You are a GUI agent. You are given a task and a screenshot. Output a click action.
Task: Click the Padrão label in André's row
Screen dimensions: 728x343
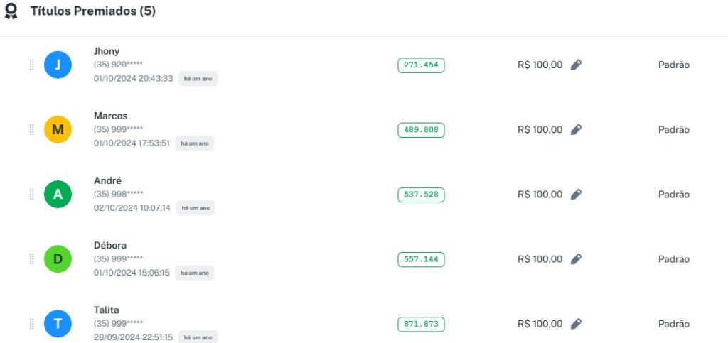tap(673, 195)
